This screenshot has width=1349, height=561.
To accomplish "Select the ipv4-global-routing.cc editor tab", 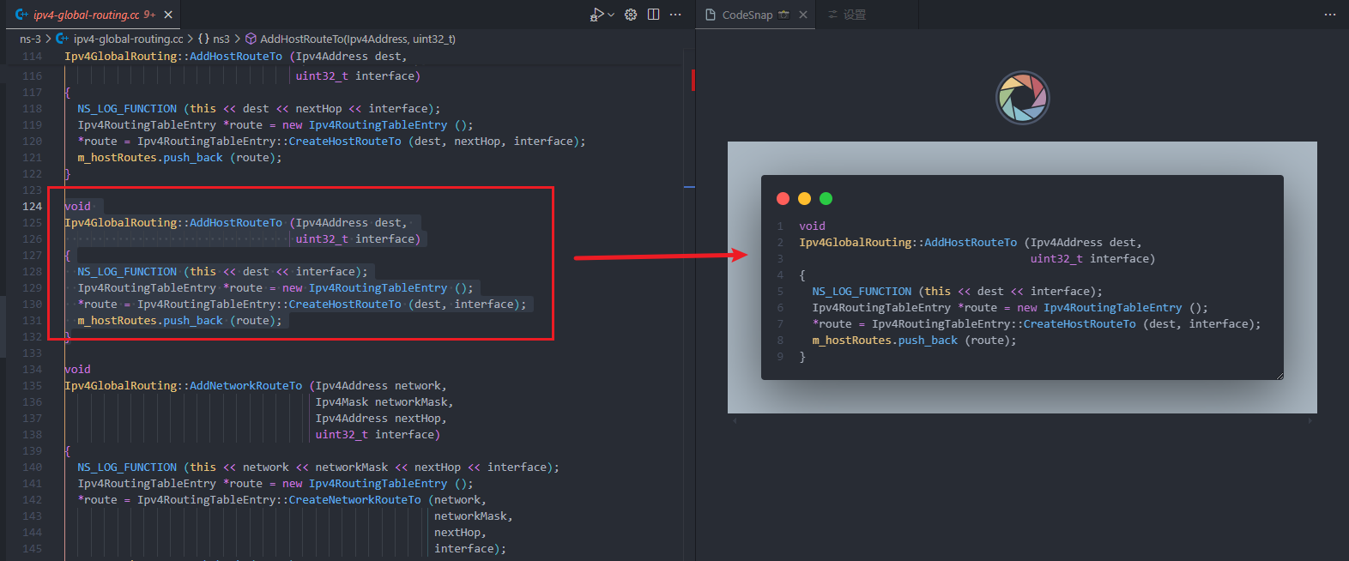I will (x=86, y=15).
